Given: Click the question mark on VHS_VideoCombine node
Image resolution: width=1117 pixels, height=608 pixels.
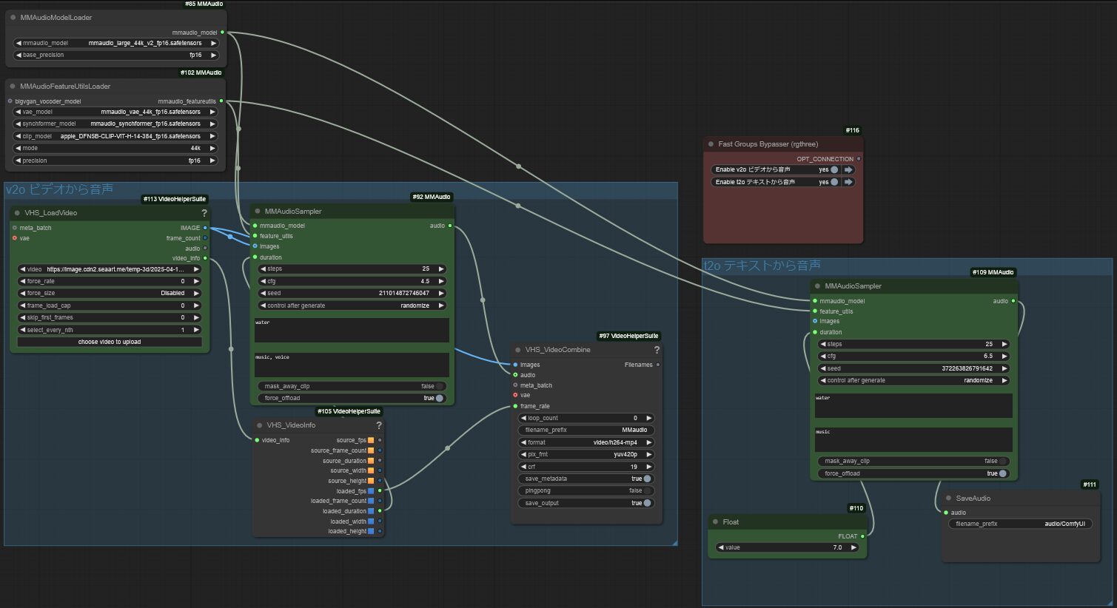Looking at the screenshot, I should (657, 350).
